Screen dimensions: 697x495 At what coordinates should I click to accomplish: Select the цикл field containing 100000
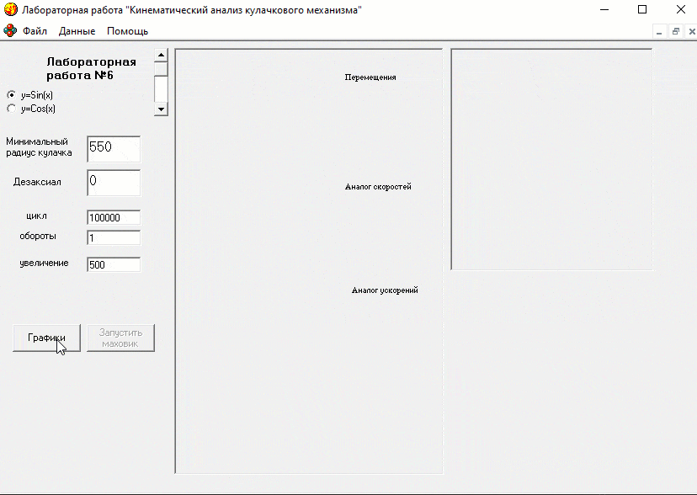(x=113, y=218)
